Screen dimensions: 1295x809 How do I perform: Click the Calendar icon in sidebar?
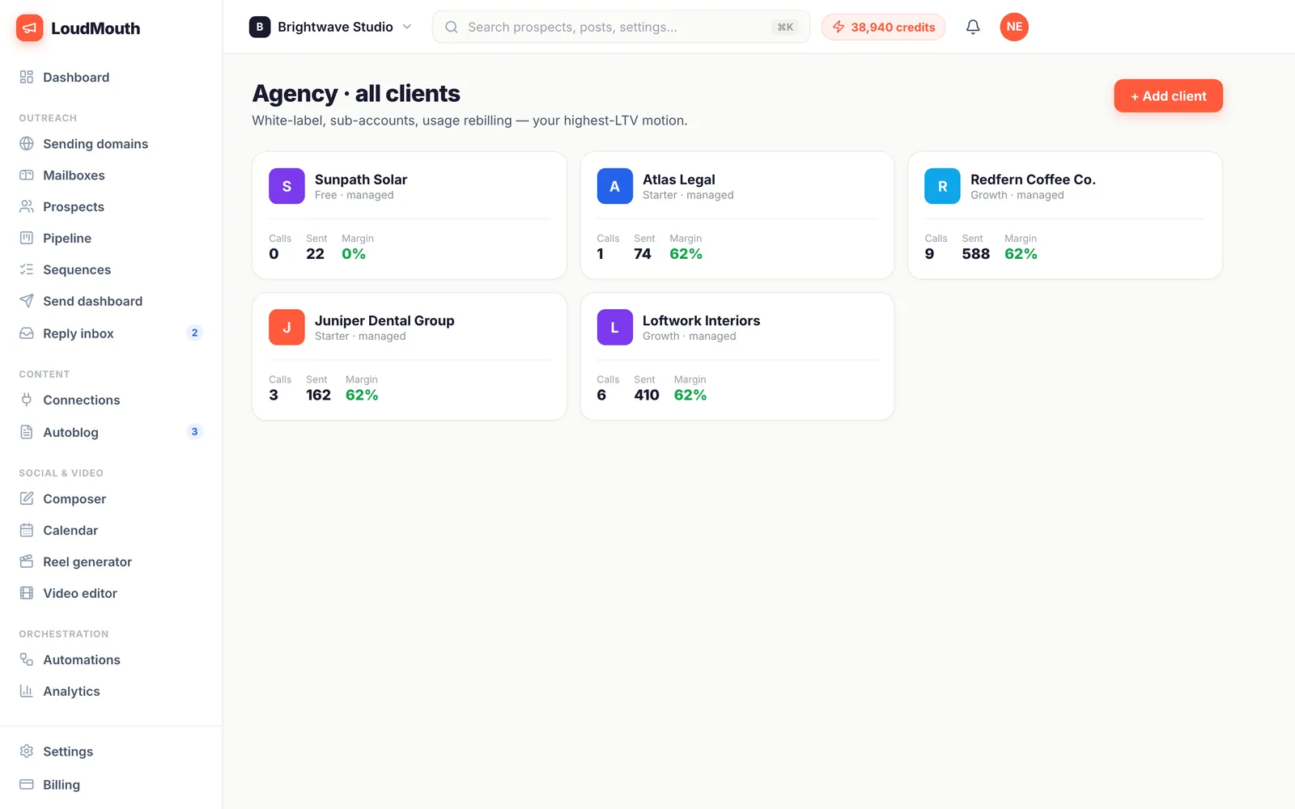pyautogui.click(x=27, y=530)
